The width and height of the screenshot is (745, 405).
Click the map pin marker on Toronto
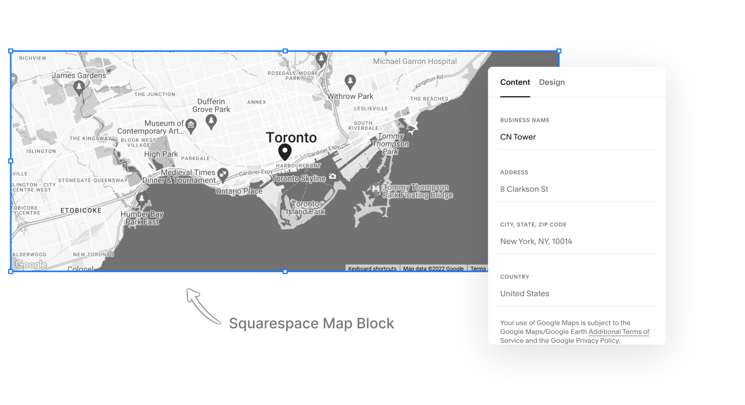click(x=285, y=151)
